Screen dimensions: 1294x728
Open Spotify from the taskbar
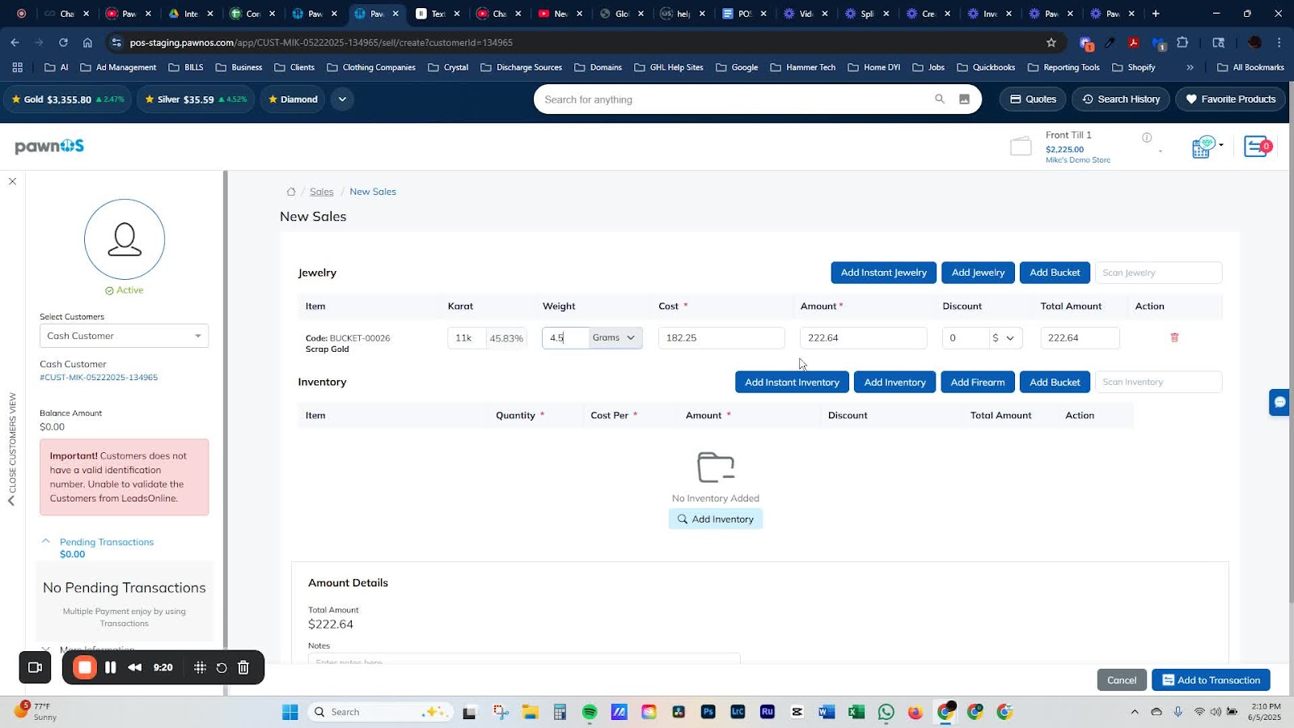pos(590,712)
